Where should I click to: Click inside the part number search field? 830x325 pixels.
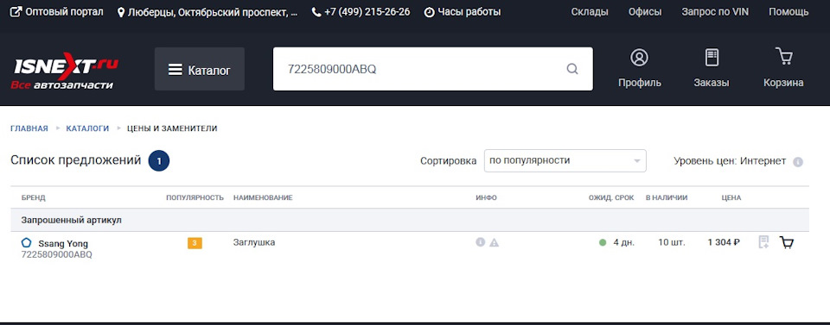tap(418, 69)
